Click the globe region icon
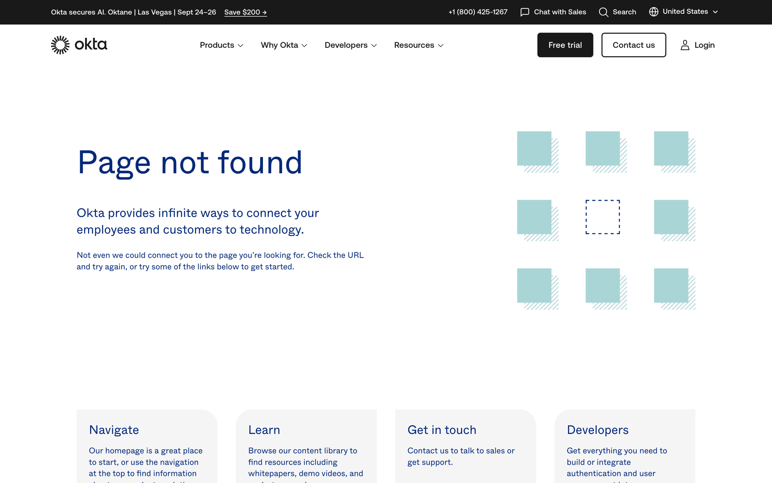This screenshot has height=483, width=772. click(654, 12)
